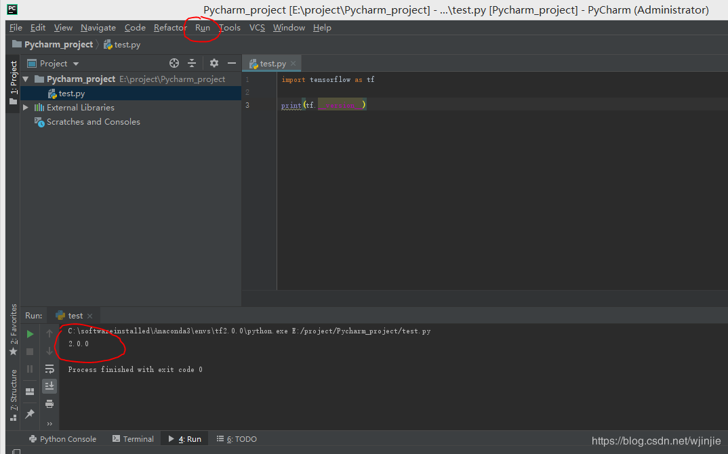Image resolution: width=728 pixels, height=454 pixels.
Task: Click the stop process square icon
Action: [31, 352]
